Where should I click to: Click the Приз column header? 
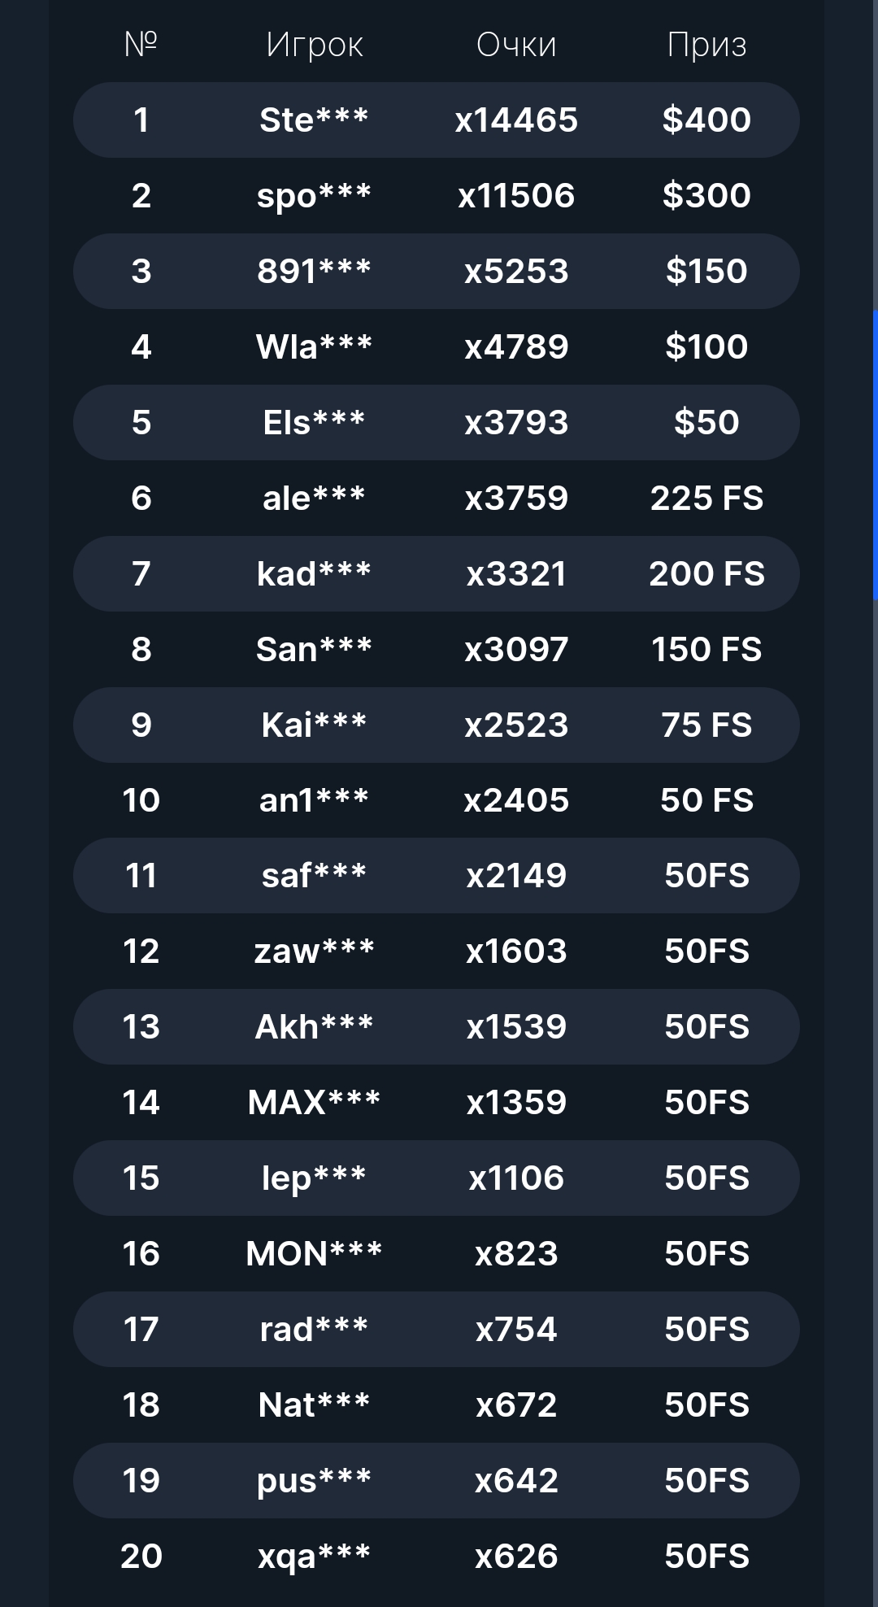706,46
